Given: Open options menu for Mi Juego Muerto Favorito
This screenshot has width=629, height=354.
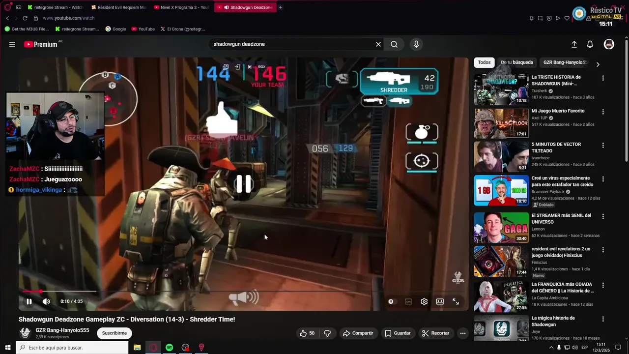Looking at the screenshot, I should point(603,112).
